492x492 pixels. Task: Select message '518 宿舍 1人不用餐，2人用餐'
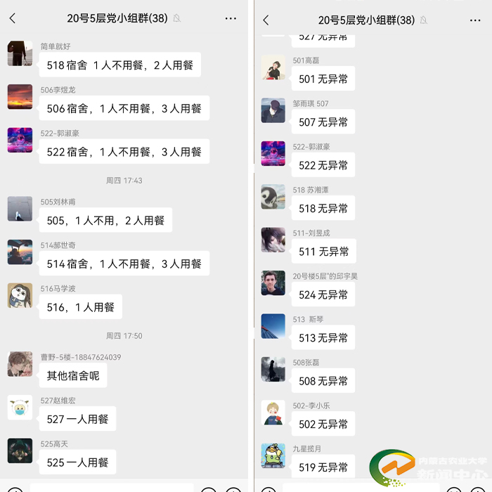click(x=120, y=65)
